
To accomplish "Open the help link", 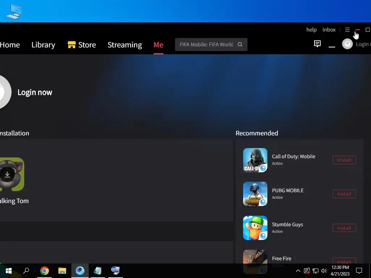I will click(311, 30).
